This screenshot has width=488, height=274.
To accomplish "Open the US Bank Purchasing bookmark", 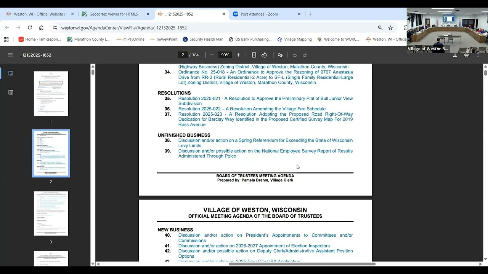I will pyautogui.click(x=250, y=39).
